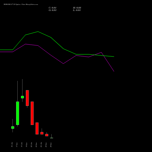Image resolution: width=152 pixels, height=152 pixels.
Task: Select the 'H: 0.03' high value
Action: pos(77,8)
